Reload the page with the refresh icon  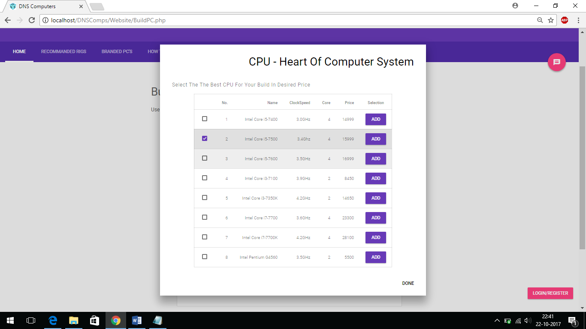[32, 20]
